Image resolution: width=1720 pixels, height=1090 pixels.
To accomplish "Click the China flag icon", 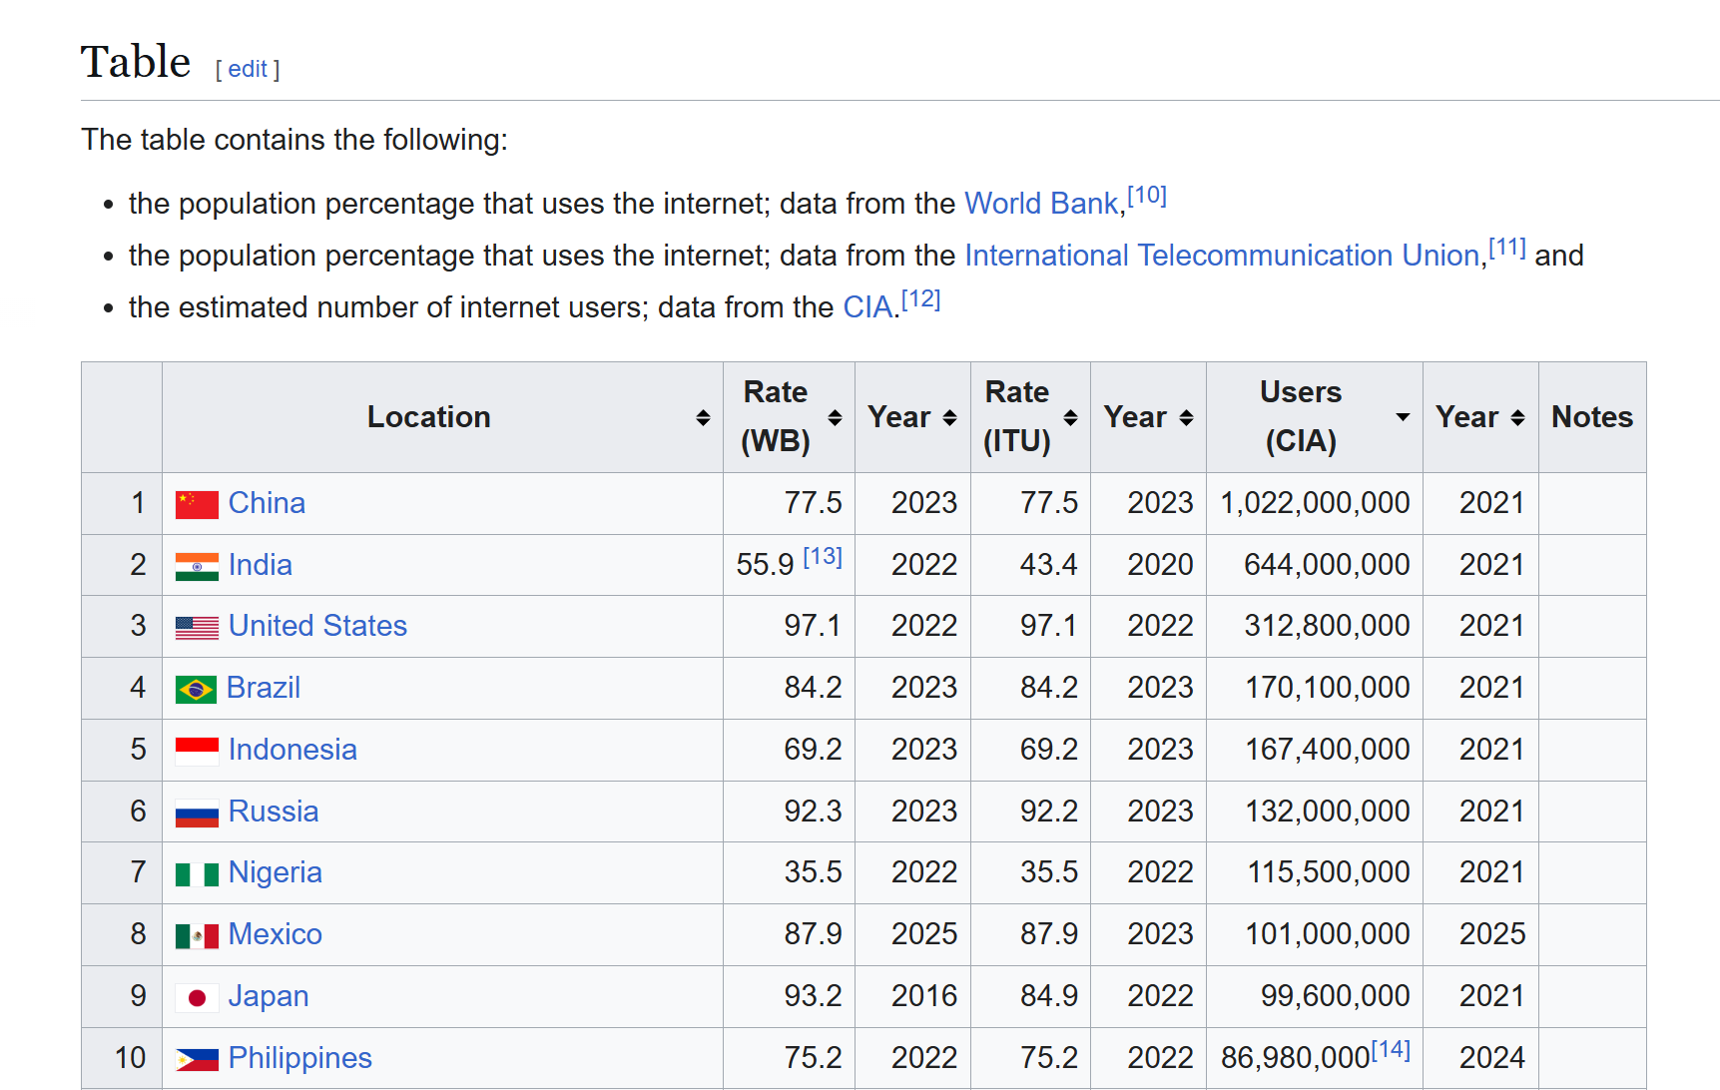I will pyautogui.click(x=197, y=504).
